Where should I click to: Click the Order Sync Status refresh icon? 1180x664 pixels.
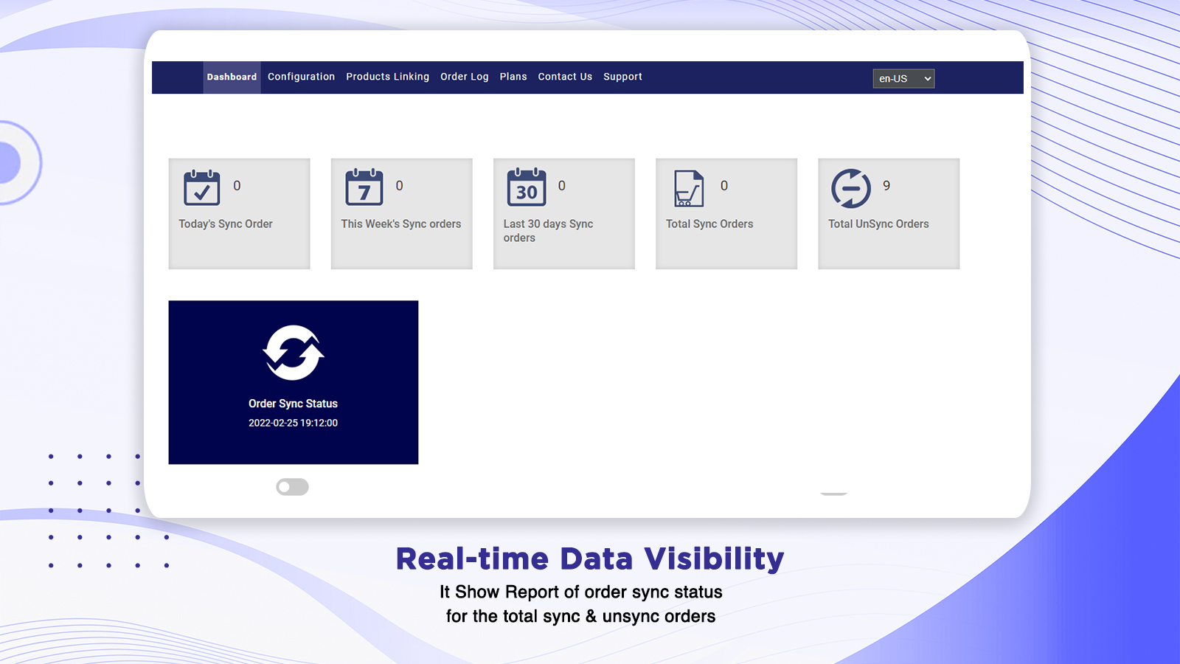293,352
